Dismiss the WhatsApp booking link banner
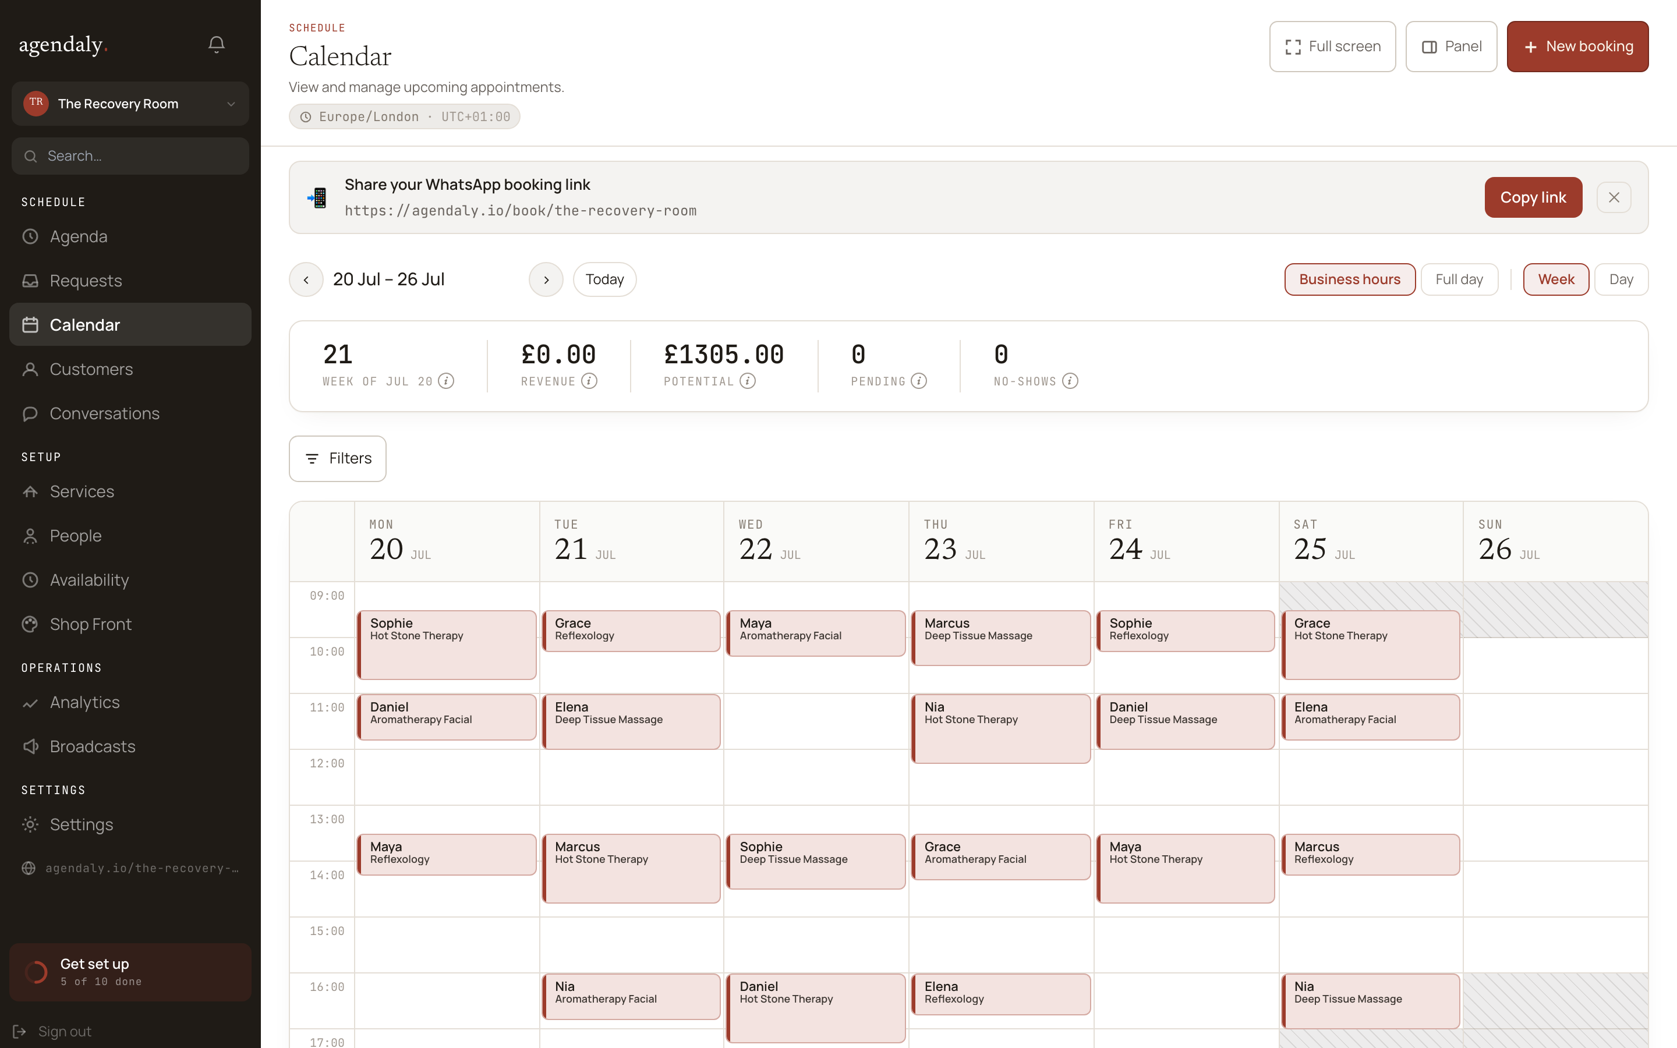Image resolution: width=1677 pixels, height=1048 pixels. (1614, 197)
